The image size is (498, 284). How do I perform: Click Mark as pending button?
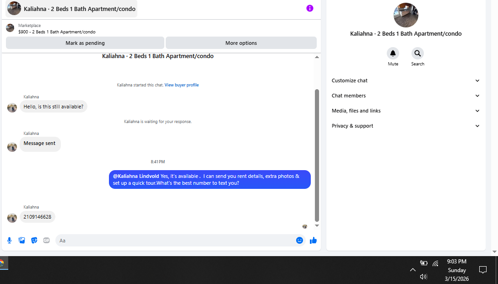point(85,43)
